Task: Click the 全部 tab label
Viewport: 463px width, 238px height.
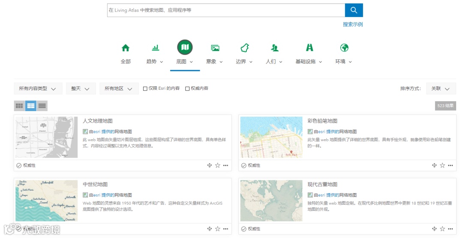Action: (x=126, y=62)
